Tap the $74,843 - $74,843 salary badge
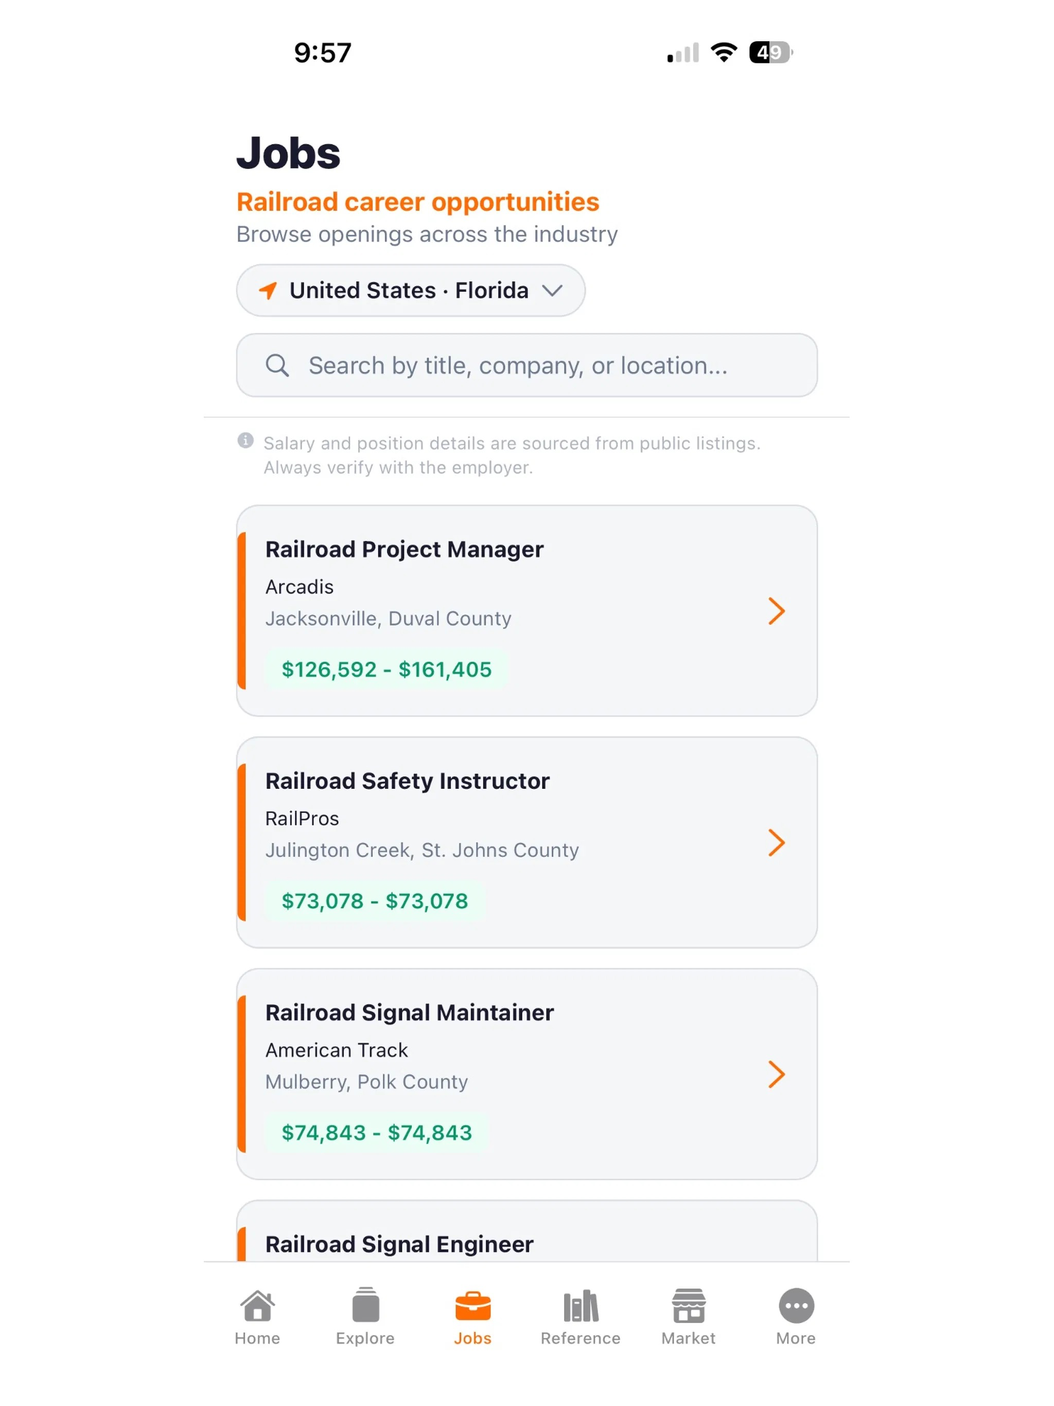Viewport: 1054px width, 1406px height. point(376,1133)
